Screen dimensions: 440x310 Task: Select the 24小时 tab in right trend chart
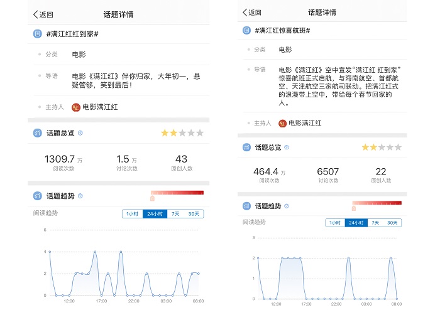tap(356, 223)
